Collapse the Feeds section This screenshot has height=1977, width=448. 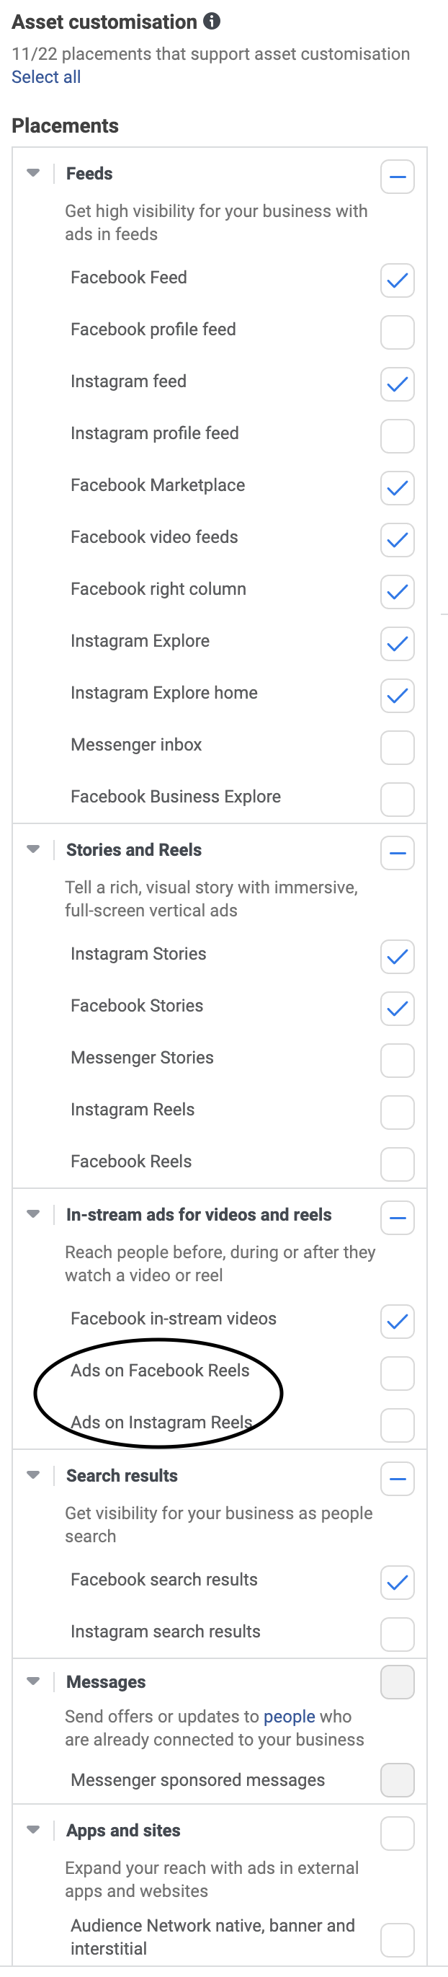(x=33, y=172)
